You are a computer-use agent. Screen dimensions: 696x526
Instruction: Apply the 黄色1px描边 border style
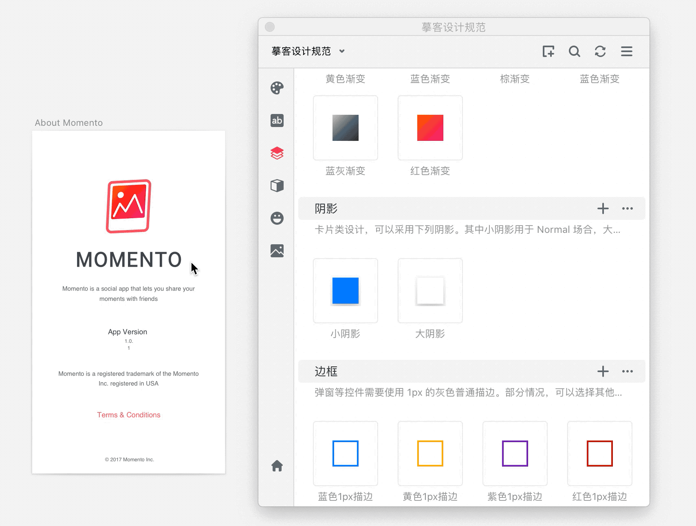click(430, 454)
